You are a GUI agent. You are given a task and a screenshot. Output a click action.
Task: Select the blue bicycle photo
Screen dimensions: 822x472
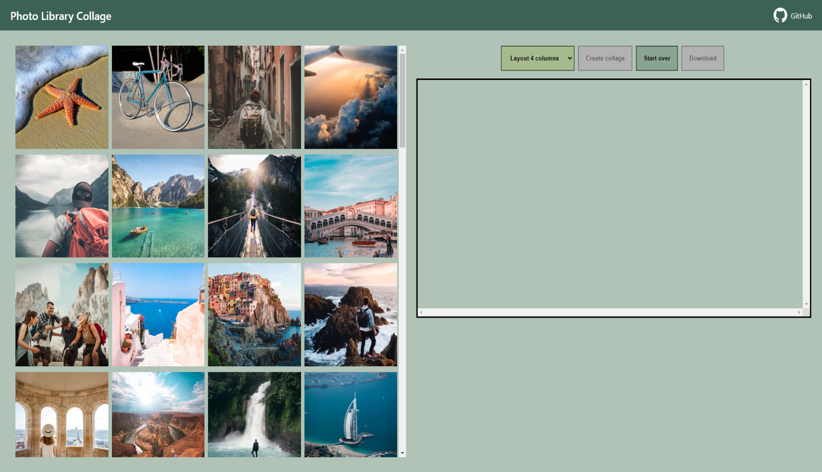coord(158,97)
